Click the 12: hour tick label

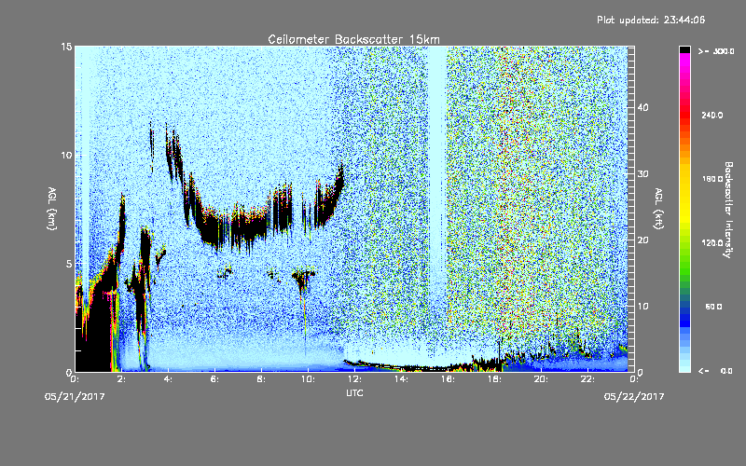click(354, 379)
